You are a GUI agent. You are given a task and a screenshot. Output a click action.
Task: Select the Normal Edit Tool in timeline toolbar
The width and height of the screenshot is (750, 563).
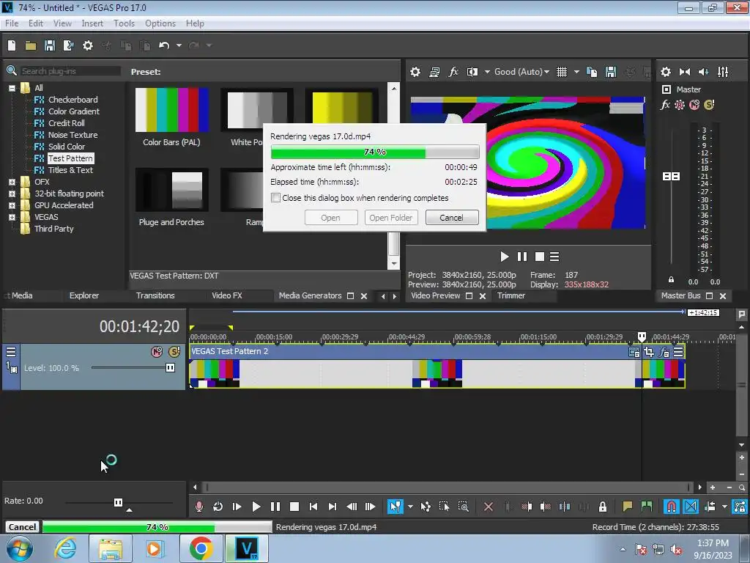click(x=395, y=507)
